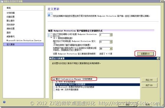This screenshot has width=165, height=108.
Task: Click the 选择了 4 个源 text
Action: pyautogui.click(x=106, y=54)
